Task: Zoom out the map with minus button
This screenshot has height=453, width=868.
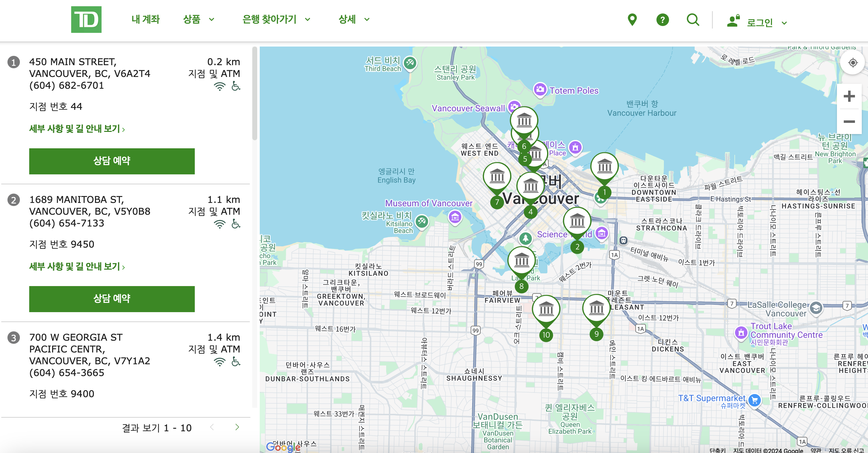Action: (x=849, y=122)
